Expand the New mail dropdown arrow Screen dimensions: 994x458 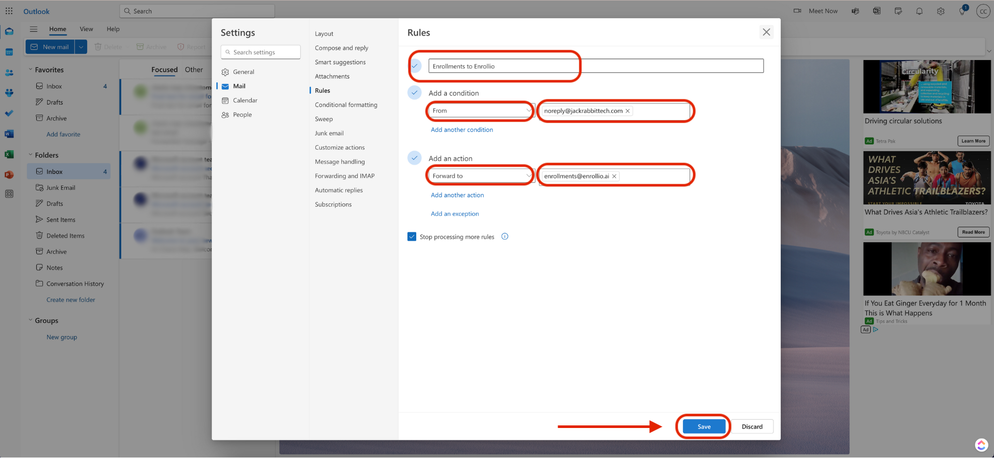pos(81,47)
